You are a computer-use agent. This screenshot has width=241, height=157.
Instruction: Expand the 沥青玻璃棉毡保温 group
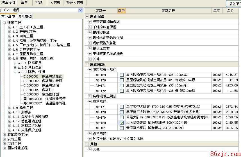pyautogui.click(x=90, y=22)
